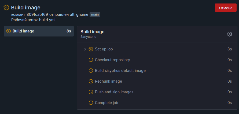The height and width of the screenshot is (114, 239).
Task: Click the running status icon beside page title
Action: click(6, 8)
